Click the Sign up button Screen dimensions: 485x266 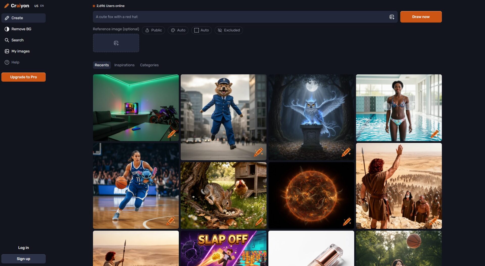pyautogui.click(x=23, y=259)
